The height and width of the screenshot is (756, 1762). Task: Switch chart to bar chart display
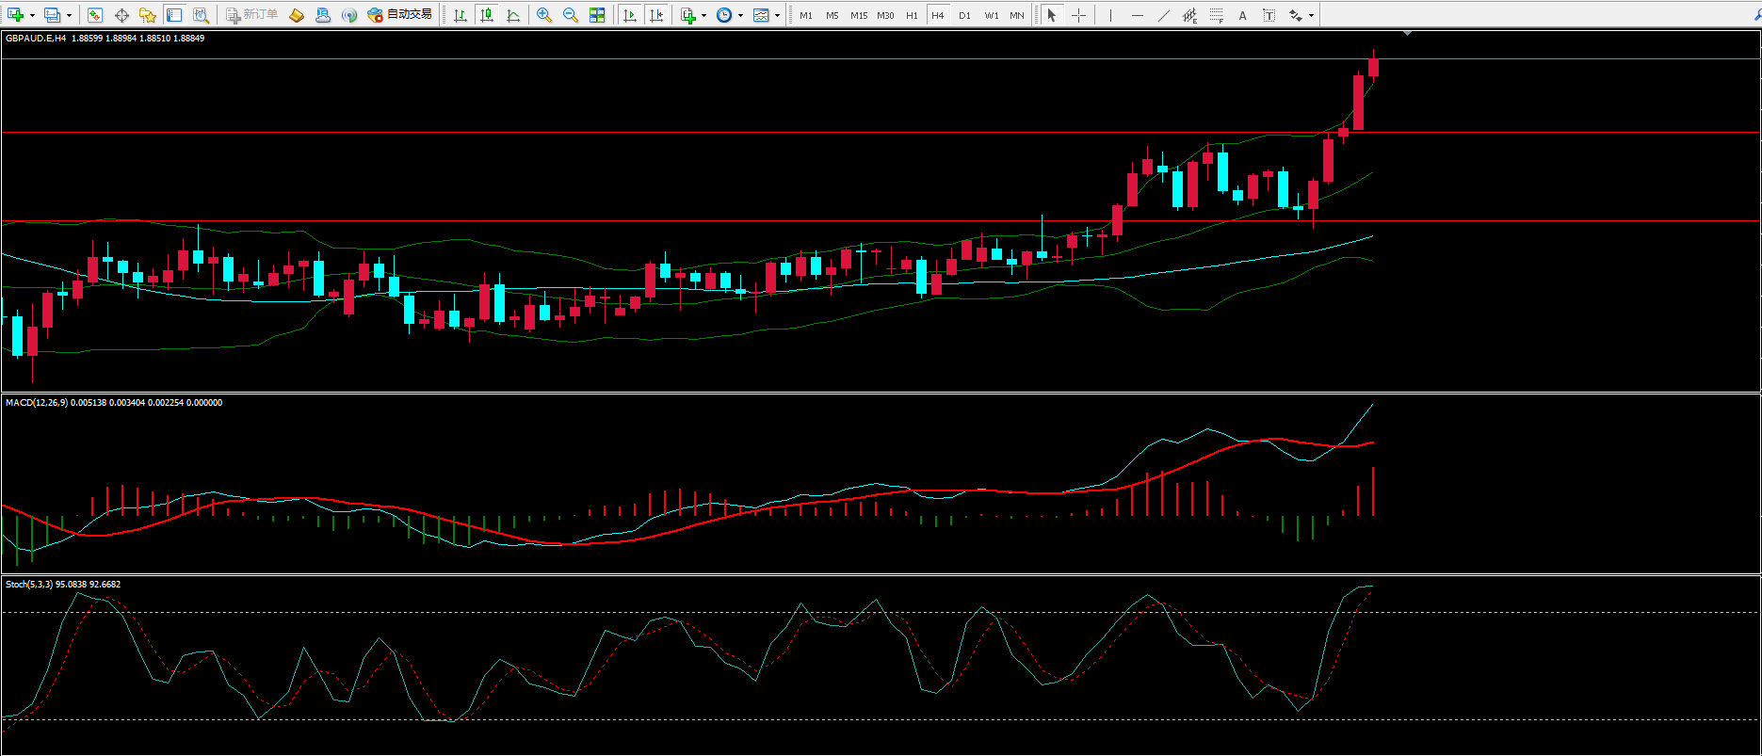(461, 15)
